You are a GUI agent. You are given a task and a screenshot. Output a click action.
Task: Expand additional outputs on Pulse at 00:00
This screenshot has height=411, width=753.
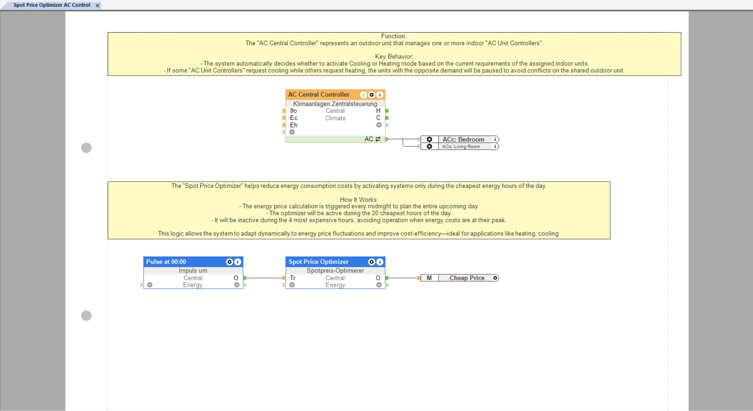tap(236, 285)
